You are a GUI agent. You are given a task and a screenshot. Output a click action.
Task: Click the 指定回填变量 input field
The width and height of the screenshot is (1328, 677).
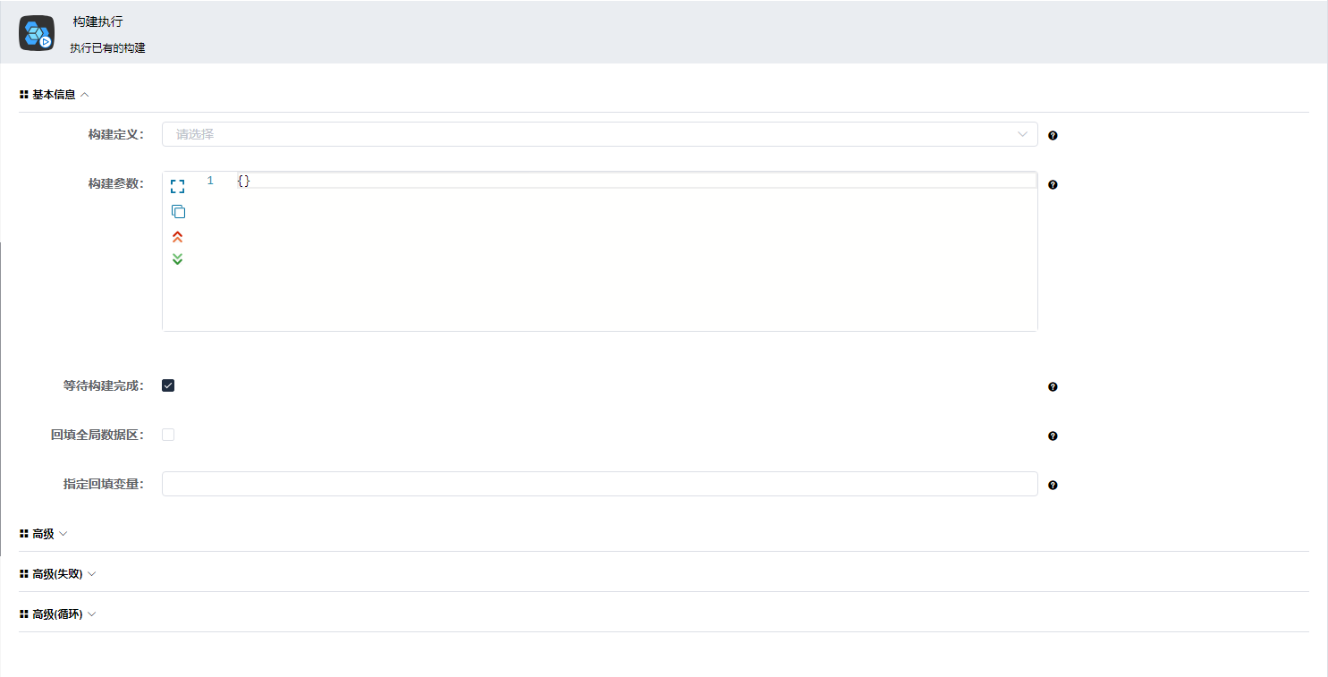(x=599, y=484)
